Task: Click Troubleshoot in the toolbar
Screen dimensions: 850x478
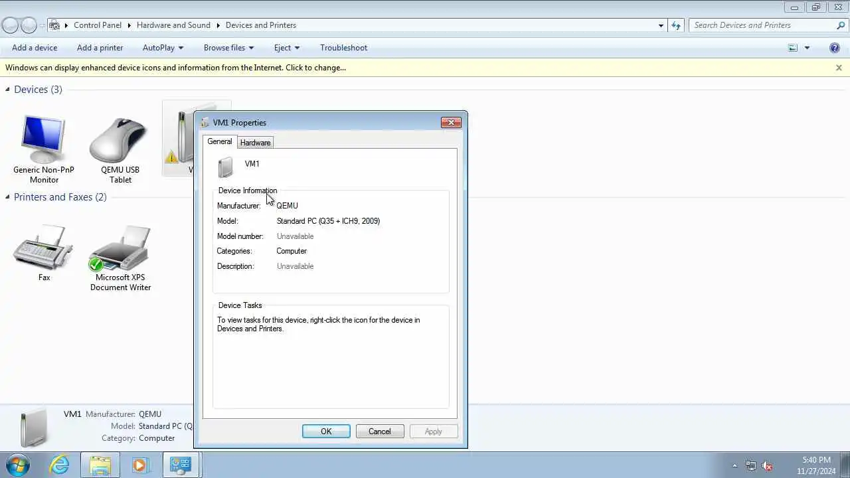Action: pos(343,48)
